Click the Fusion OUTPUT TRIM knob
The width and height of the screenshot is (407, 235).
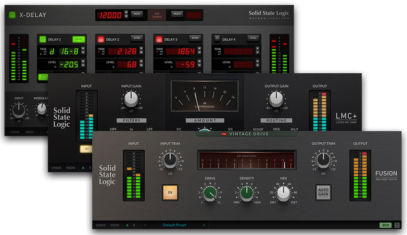coord(323,160)
